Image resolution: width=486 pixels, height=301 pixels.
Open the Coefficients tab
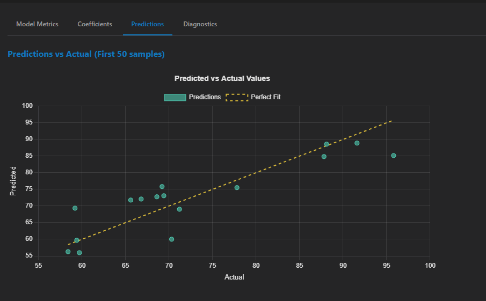click(x=95, y=24)
